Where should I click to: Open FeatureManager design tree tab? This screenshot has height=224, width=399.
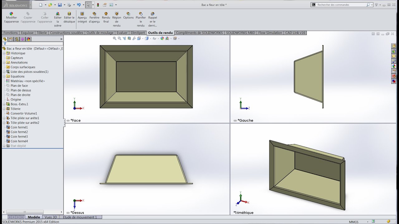point(5,39)
